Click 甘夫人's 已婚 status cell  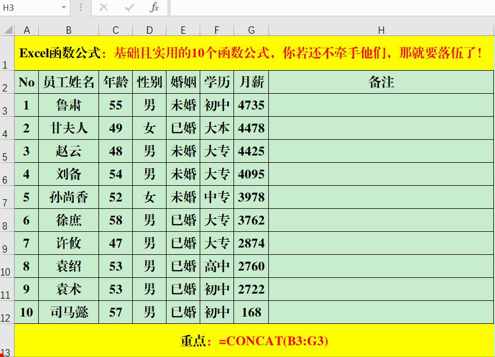click(x=182, y=128)
